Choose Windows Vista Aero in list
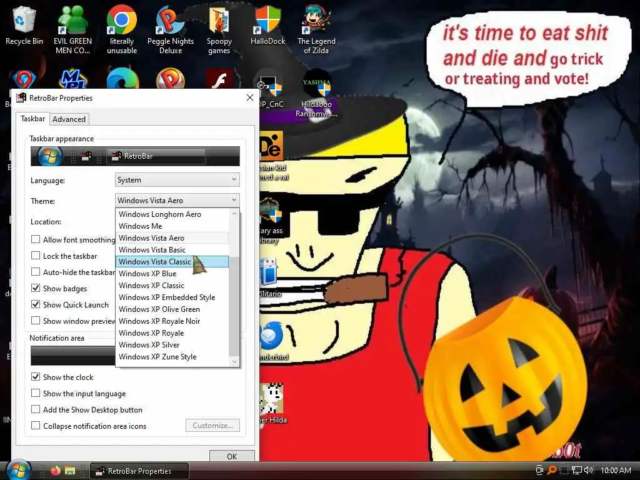This screenshot has height=480, width=640. 172,238
